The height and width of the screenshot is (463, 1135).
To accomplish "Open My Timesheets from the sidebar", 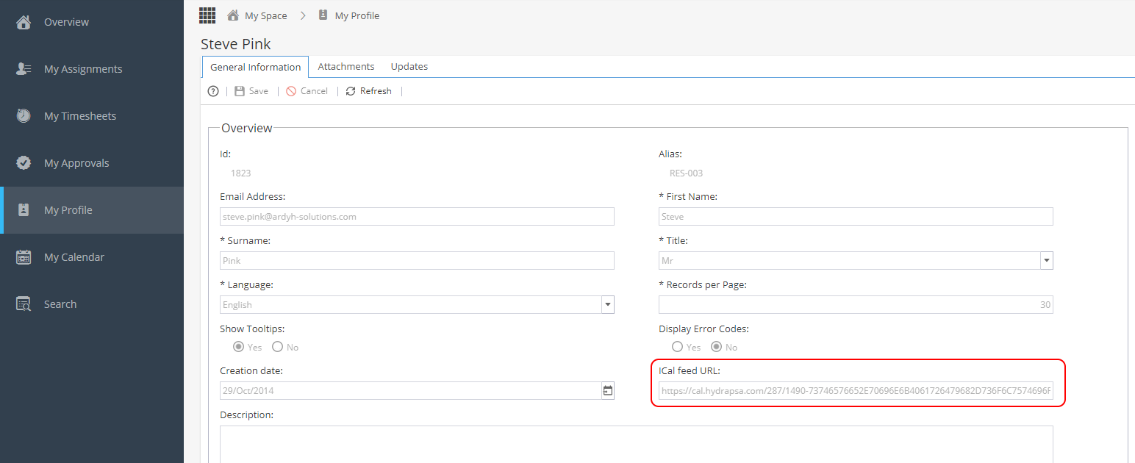I will 80,115.
